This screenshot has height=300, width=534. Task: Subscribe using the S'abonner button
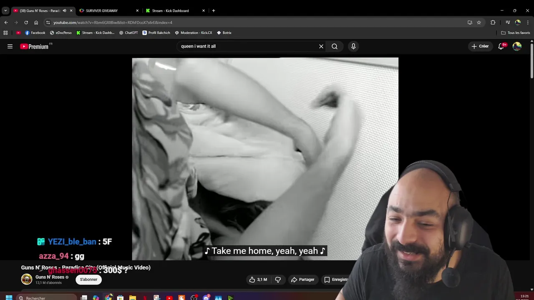[x=88, y=280]
